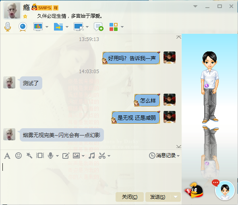Click the voice message microphone icon
Image resolution: width=238 pixels, height=205 pixels.
click(x=51, y=156)
